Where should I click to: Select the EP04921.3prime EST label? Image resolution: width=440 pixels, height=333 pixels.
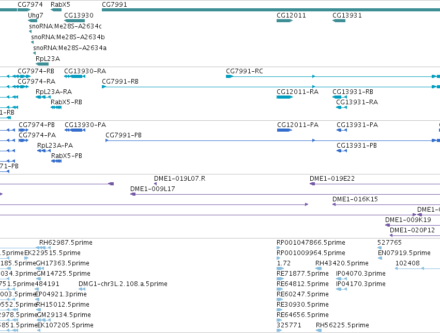(x=61, y=295)
